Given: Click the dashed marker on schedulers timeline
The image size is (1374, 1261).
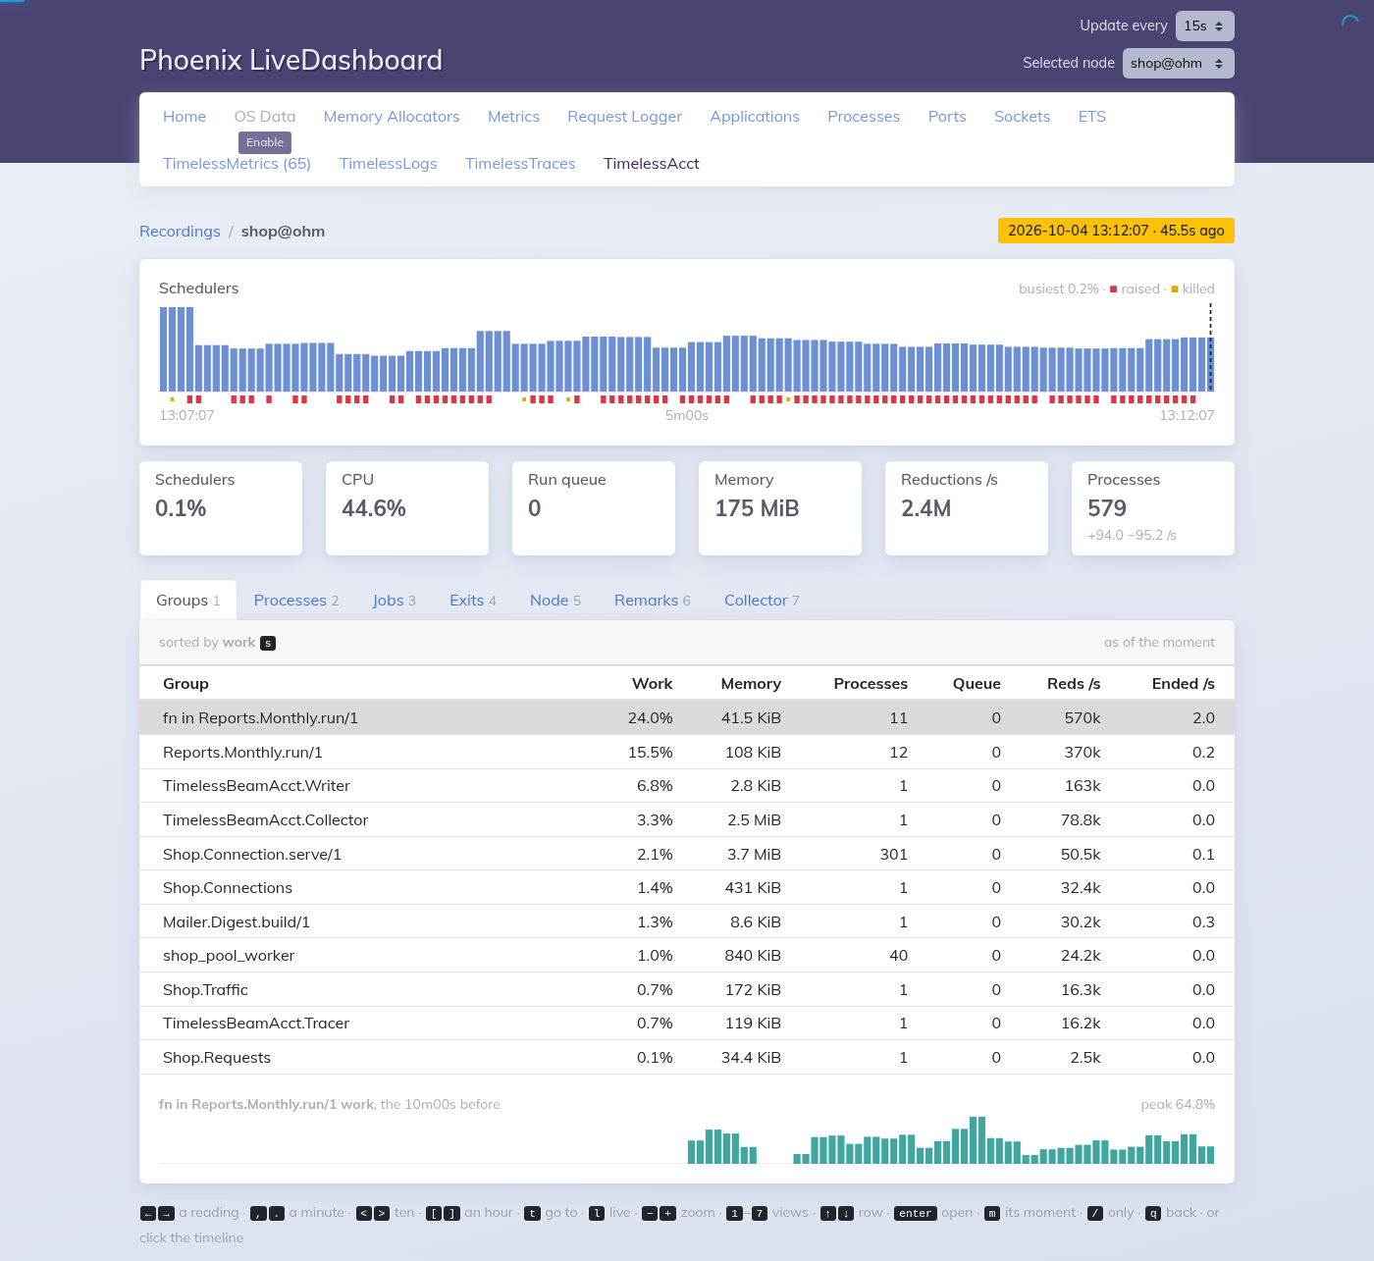Looking at the screenshot, I should [x=1210, y=348].
